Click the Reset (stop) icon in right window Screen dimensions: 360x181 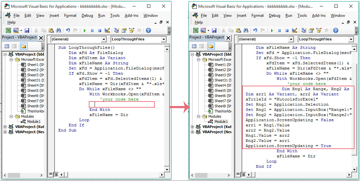coord(287,30)
